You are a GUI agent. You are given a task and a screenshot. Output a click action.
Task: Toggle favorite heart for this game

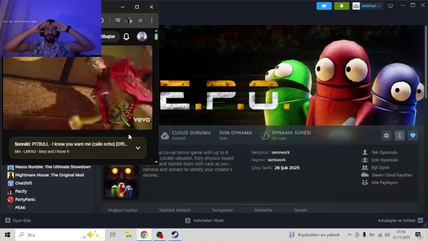tap(413, 136)
